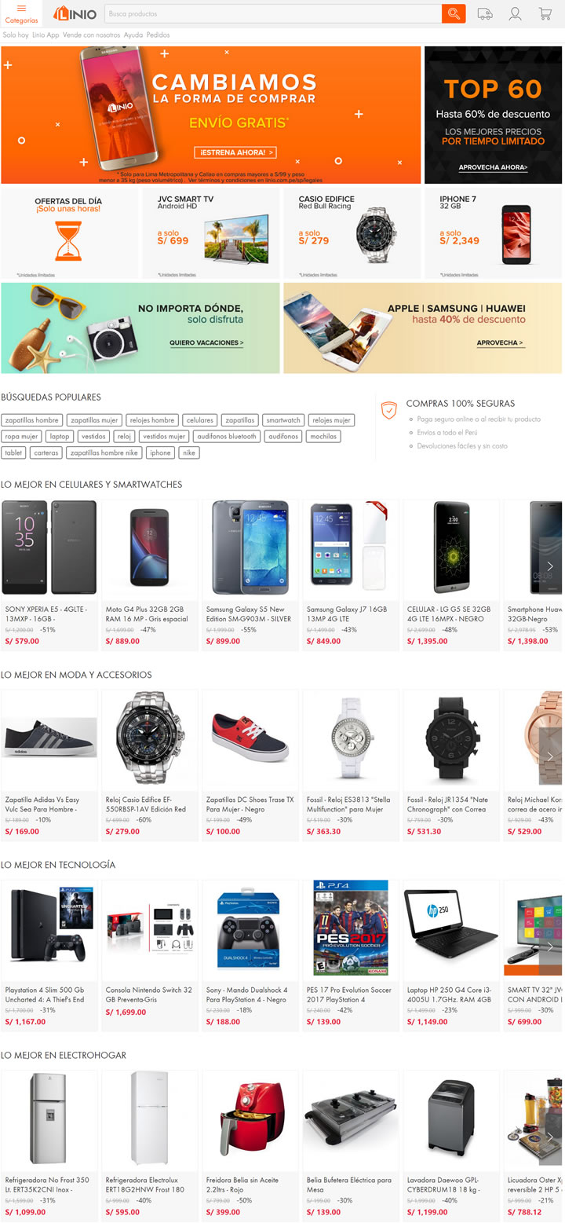Click the orange search magnifier button
Image resolution: width=565 pixels, height=1223 pixels.
point(454,13)
